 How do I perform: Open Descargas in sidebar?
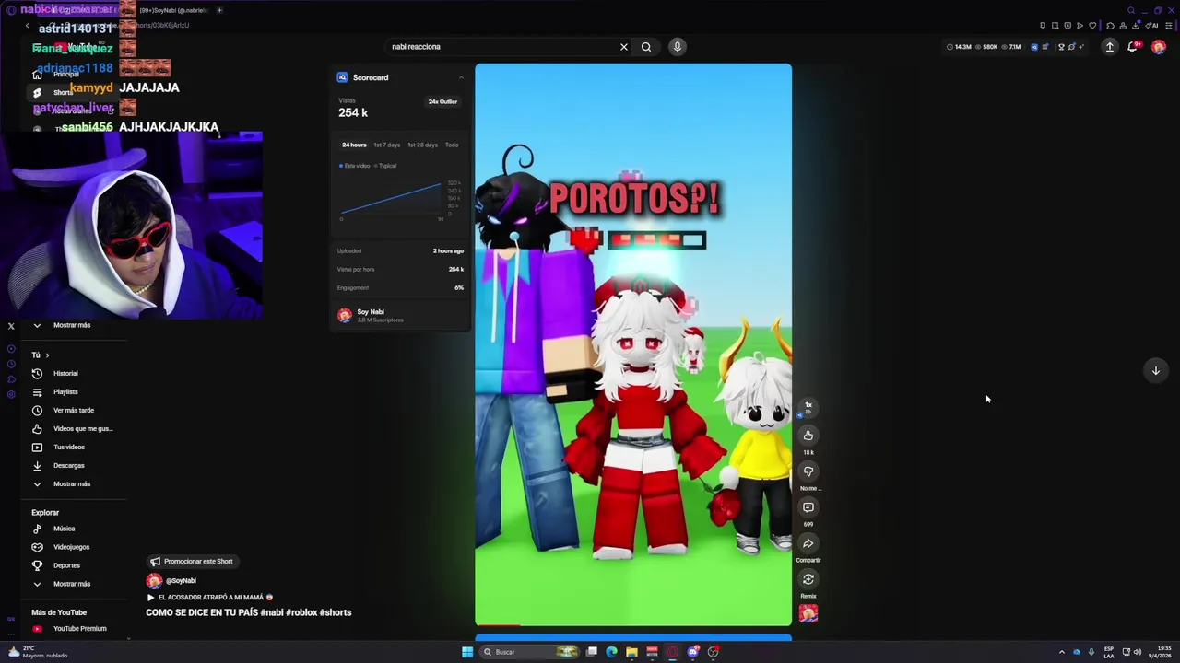(x=72, y=465)
